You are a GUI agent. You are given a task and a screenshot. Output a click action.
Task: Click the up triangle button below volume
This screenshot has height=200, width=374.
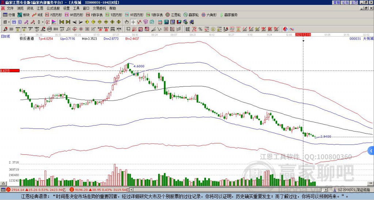tap(3, 184)
